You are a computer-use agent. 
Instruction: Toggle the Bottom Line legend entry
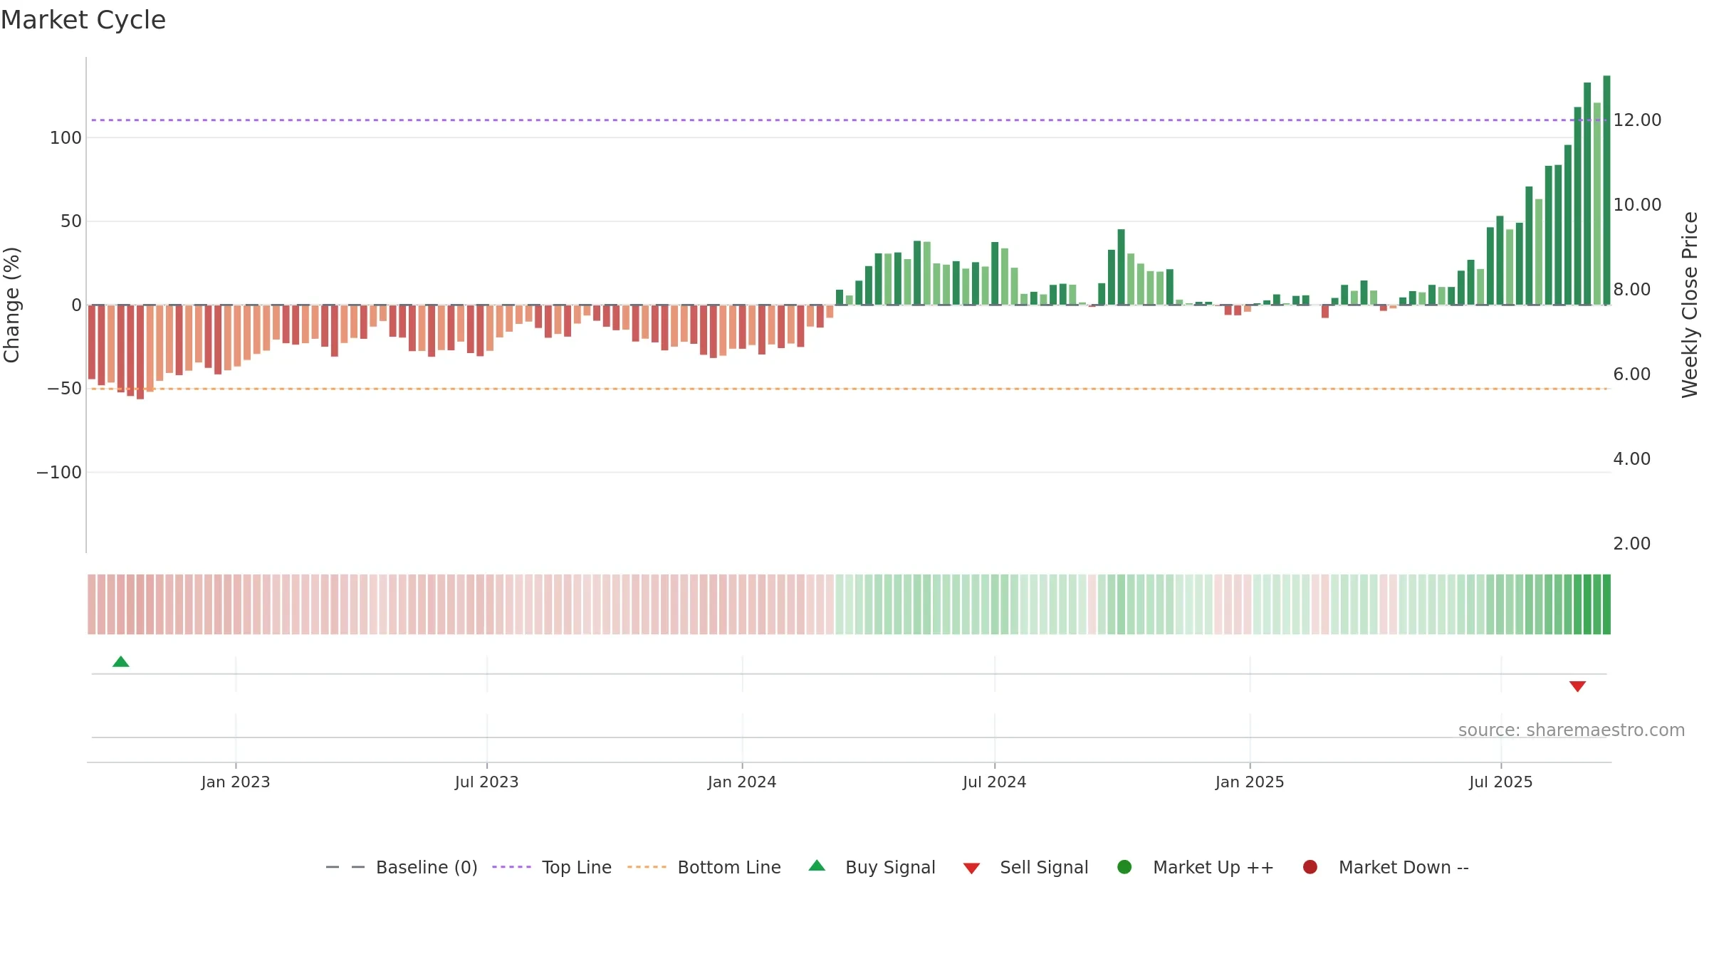click(x=704, y=867)
